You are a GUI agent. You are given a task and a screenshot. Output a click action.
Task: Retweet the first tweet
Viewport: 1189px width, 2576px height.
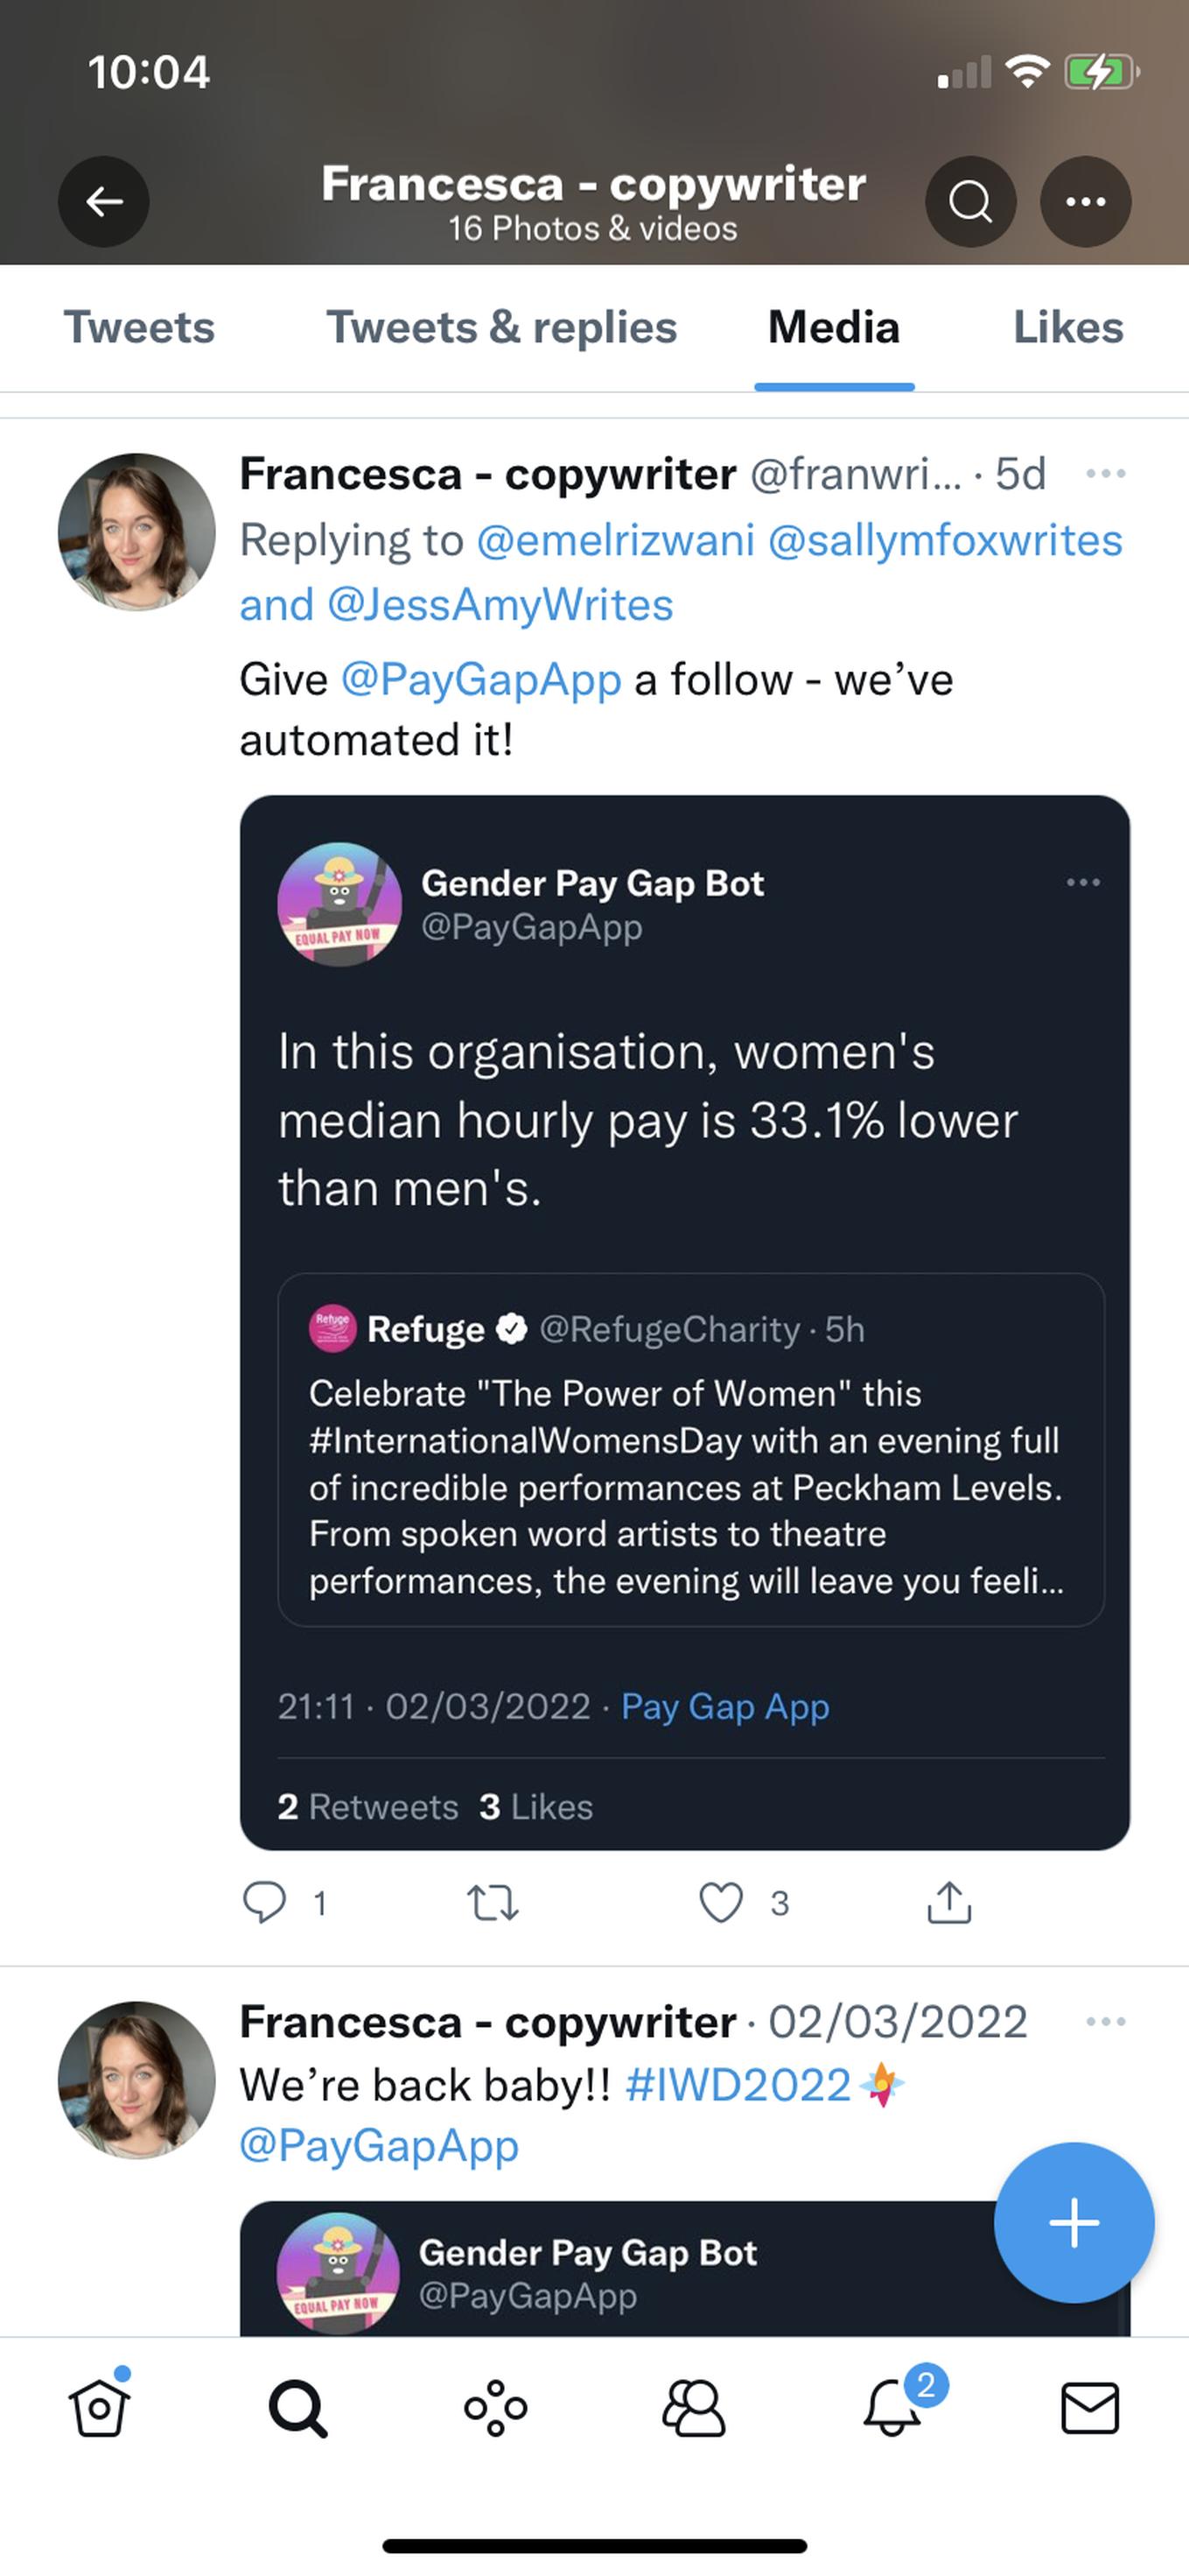pos(493,1902)
